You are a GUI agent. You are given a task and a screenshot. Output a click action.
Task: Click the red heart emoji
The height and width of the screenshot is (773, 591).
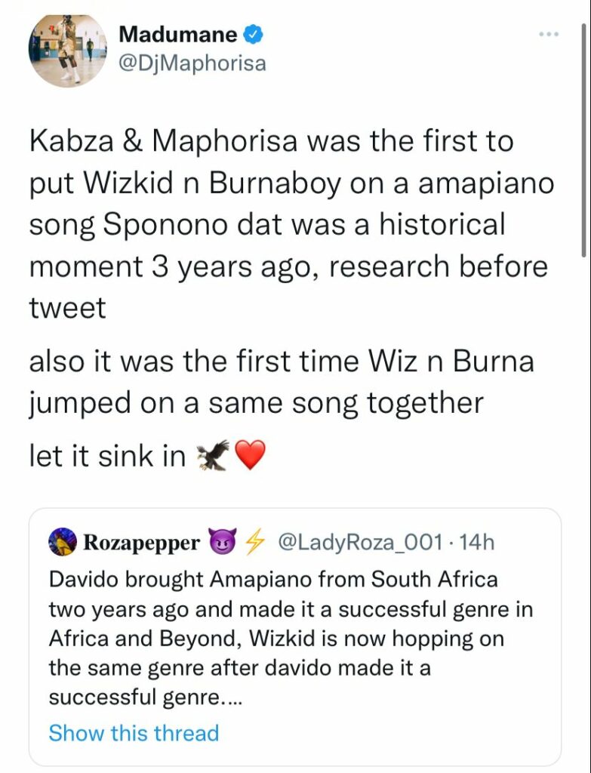(251, 455)
